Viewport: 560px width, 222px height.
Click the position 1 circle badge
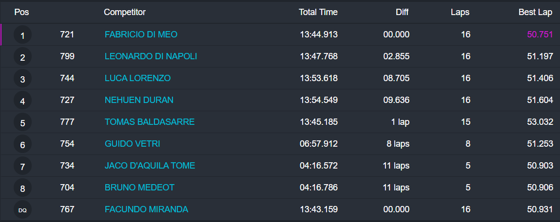pos(22,35)
